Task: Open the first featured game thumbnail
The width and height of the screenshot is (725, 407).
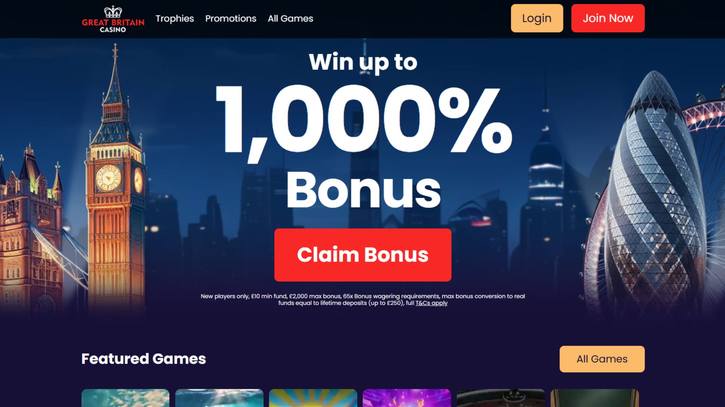Action: [125, 398]
